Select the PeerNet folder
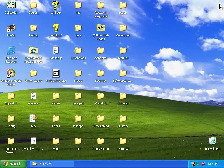 [101, 73]
